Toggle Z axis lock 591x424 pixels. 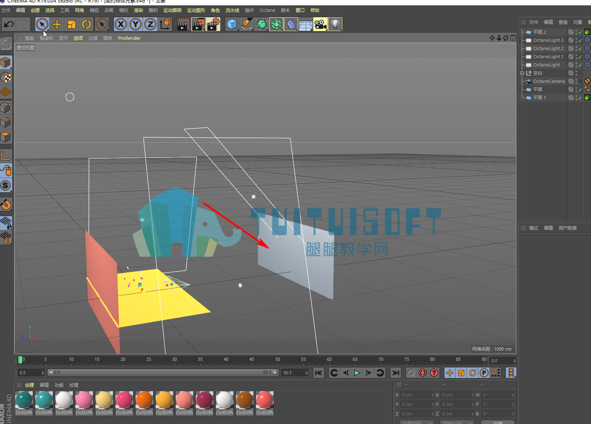point(150,25)
